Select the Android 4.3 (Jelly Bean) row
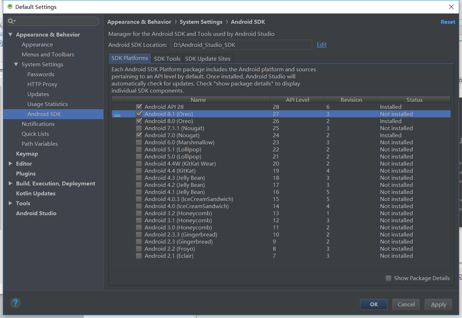The height and width of the screenshot is (318, 462). tap(281, 178)
